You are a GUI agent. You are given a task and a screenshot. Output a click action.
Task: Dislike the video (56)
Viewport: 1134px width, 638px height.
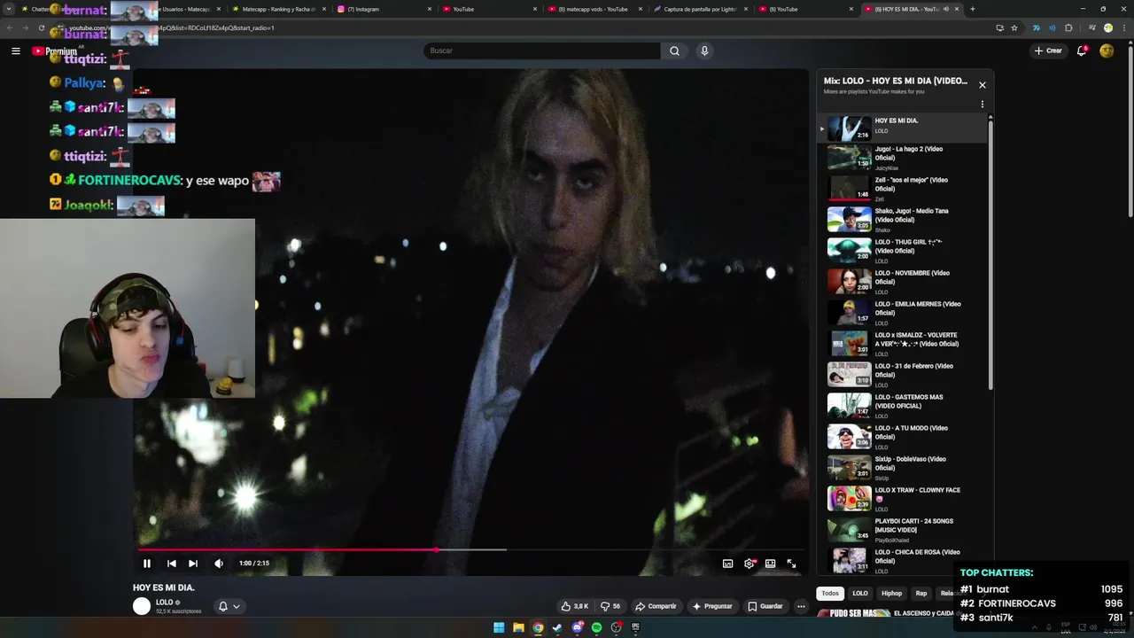click(610, 606)
